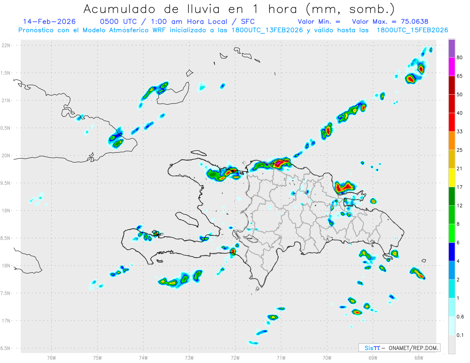This screenshot has width=470, height=363.
Task: Click the bright green swatch between 6 and 8
Action: tap(452, 233)
